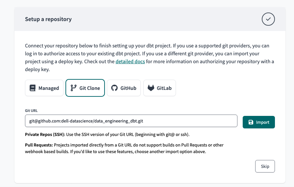Image resolution: width=294 pixels, height=187 pixels.
Task: Click the book icon on Managed option
Action: click(x=33, y=88)
